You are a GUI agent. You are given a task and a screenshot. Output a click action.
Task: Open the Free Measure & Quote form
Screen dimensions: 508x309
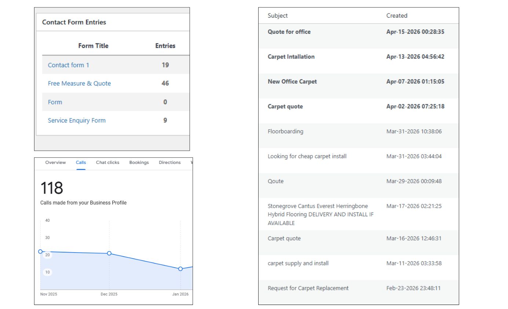coord(79,83)
